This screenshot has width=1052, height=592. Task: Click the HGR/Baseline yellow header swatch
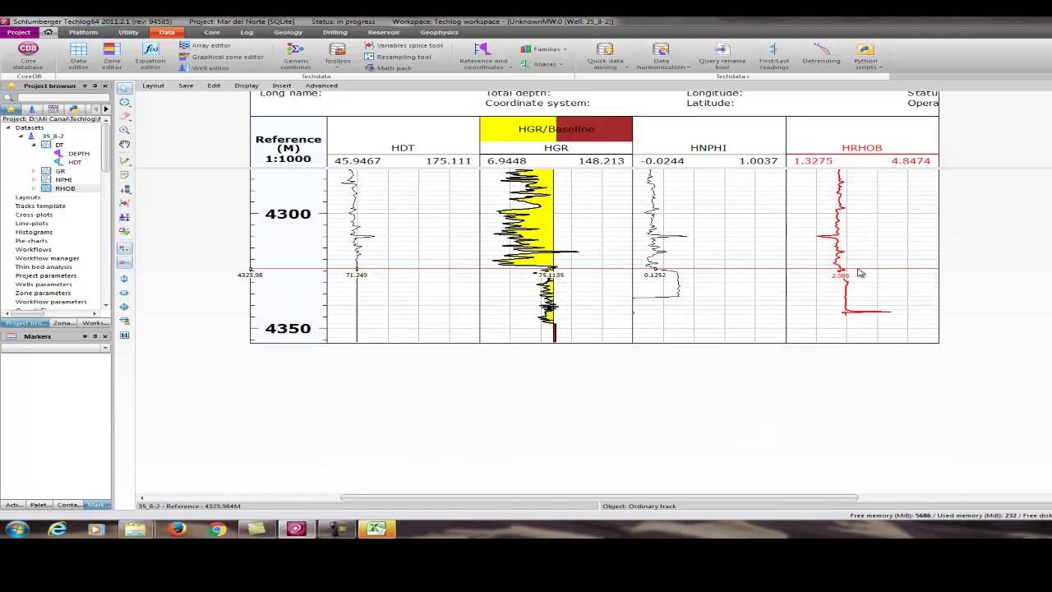[518, 129]
